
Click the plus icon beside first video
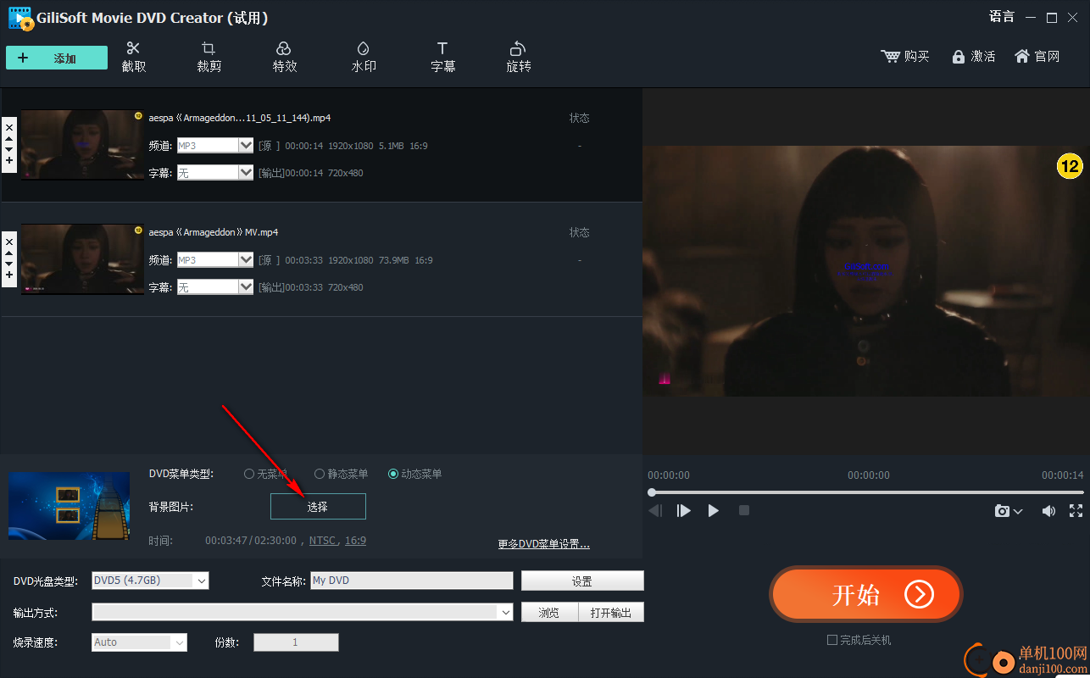click(9, 160)
